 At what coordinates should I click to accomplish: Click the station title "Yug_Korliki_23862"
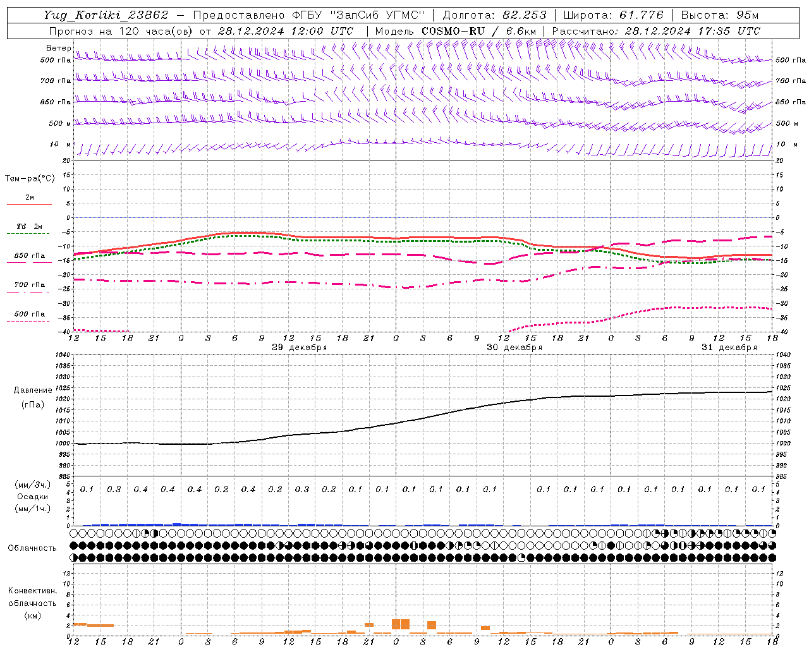coord(106,15)
